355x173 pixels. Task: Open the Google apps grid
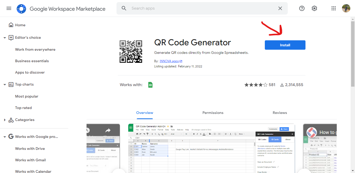point(334,8)
